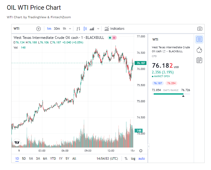The image size is (211, 170).
Task: Click the compare or add symbol plus icon
Action: click(39, 29)
